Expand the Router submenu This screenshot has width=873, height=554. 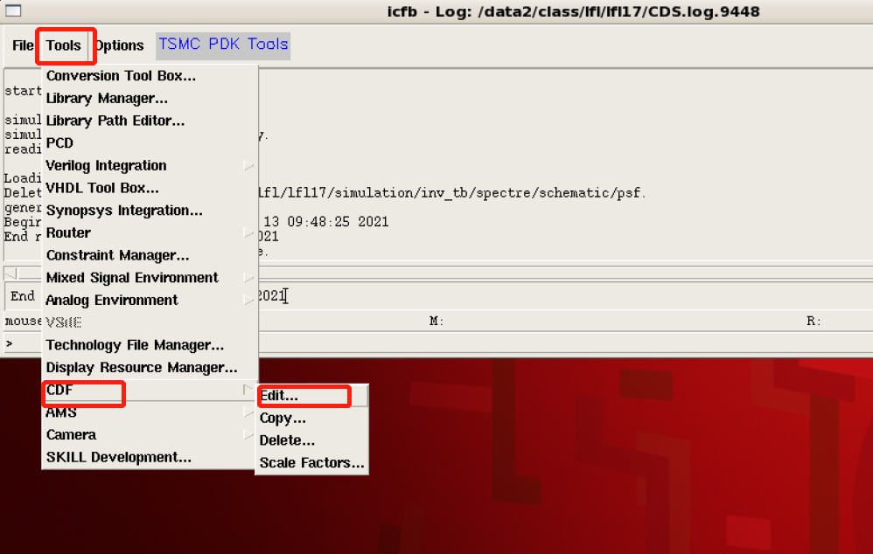[68, 233]
